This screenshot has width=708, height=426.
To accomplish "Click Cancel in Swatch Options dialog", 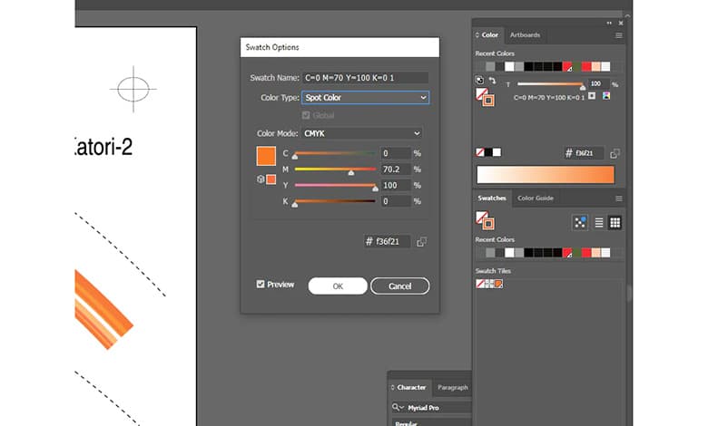I will pos(399,286).
